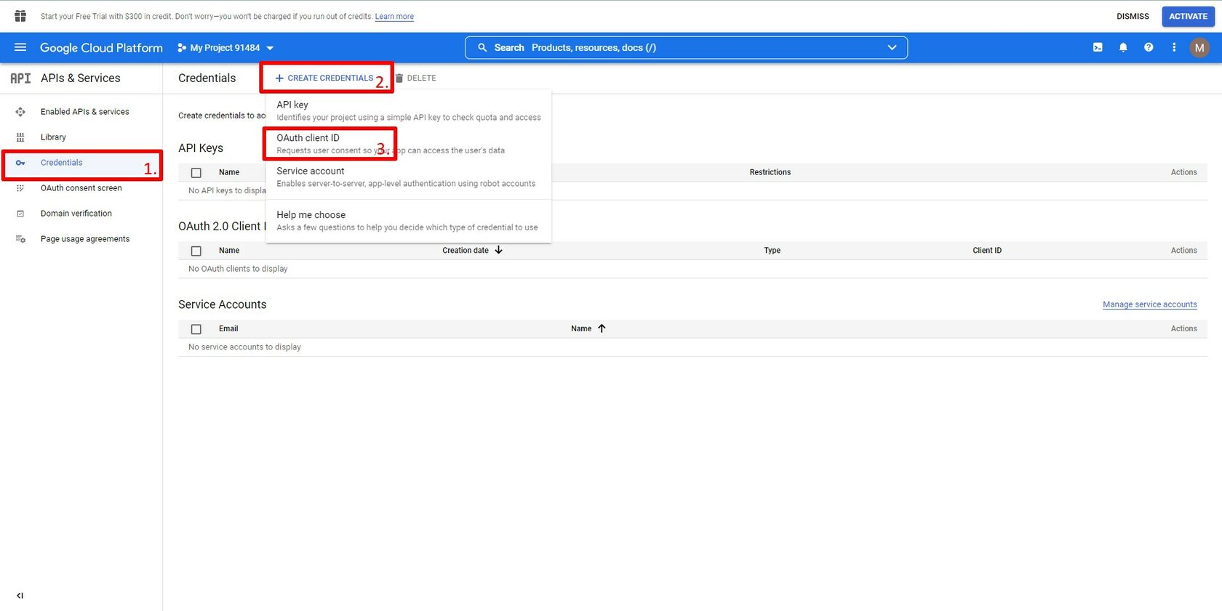Click the Creation date column header
Screen dimensions: 1222x611
coord(466,251)
